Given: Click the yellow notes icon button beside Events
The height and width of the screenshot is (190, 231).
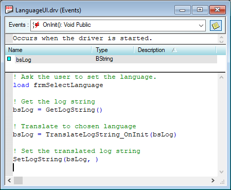Looking at the screenshot, I should click(216, 26).
